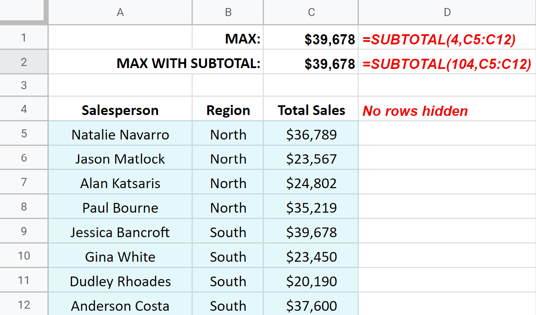Select row 7 header

[x=24, y=182]
